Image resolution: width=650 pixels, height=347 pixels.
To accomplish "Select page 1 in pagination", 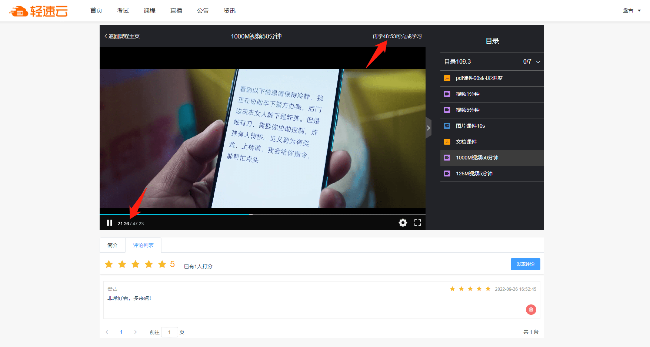I will (121, 332).
